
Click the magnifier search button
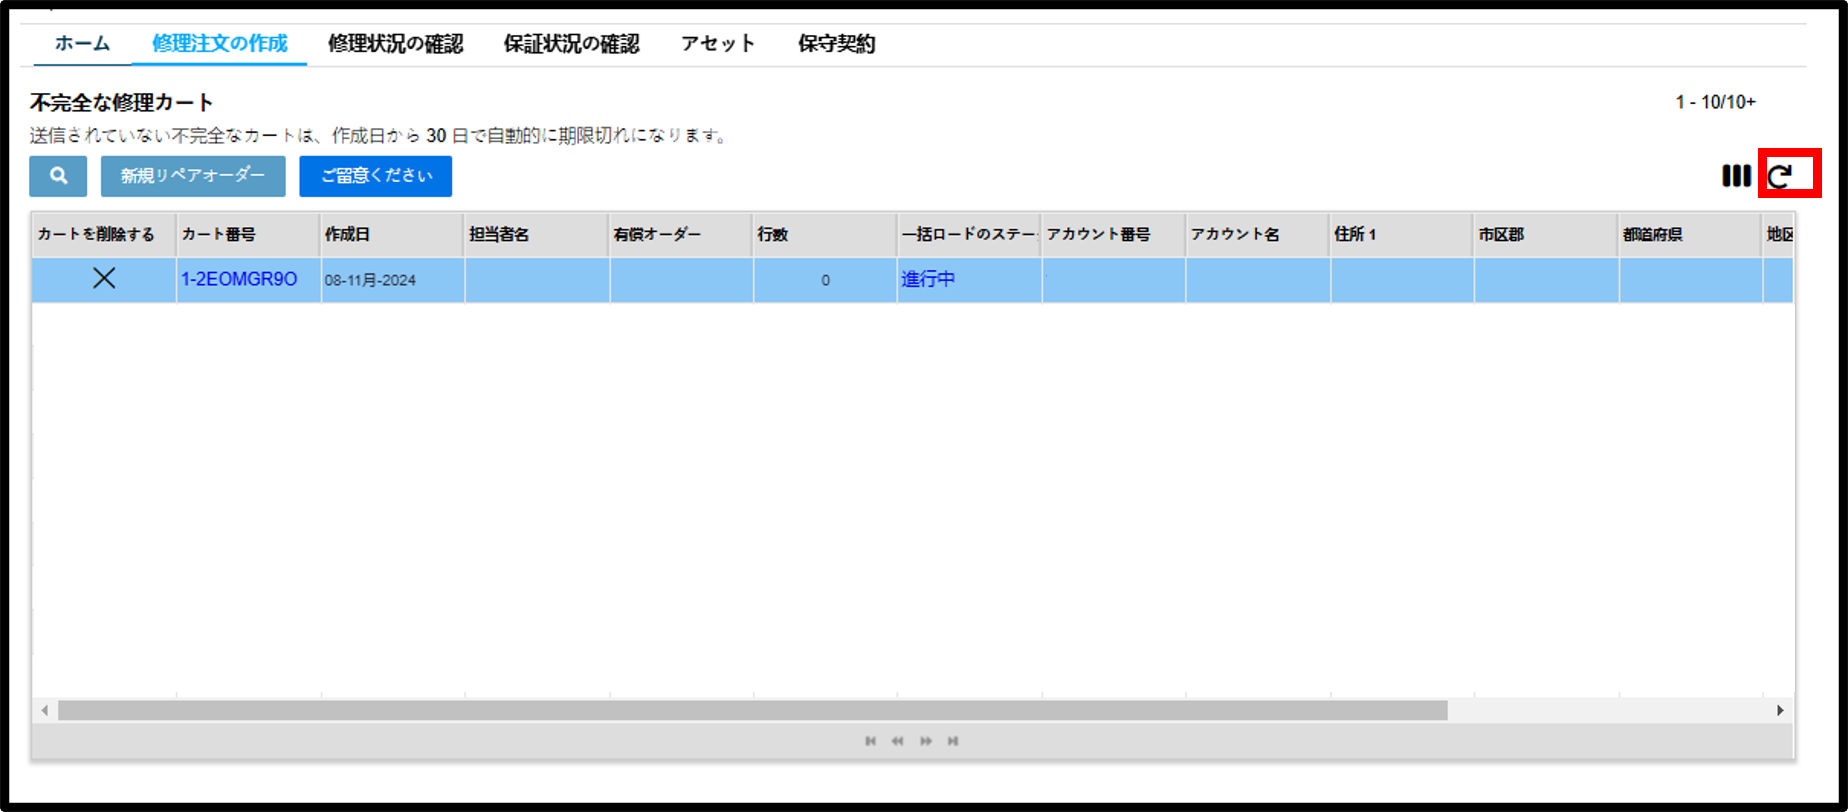58,176
